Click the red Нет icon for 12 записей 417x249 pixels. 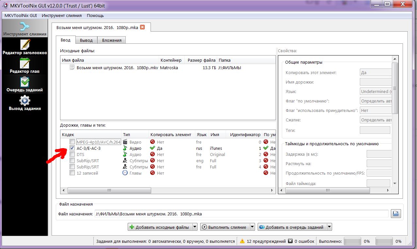tap(152, 173)
